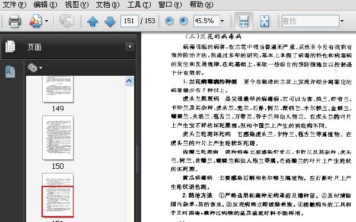This screenshot has height=222, width=356.
Task: Collapse the 页面 panel with arrow button
Action: (x=129, y=47)
